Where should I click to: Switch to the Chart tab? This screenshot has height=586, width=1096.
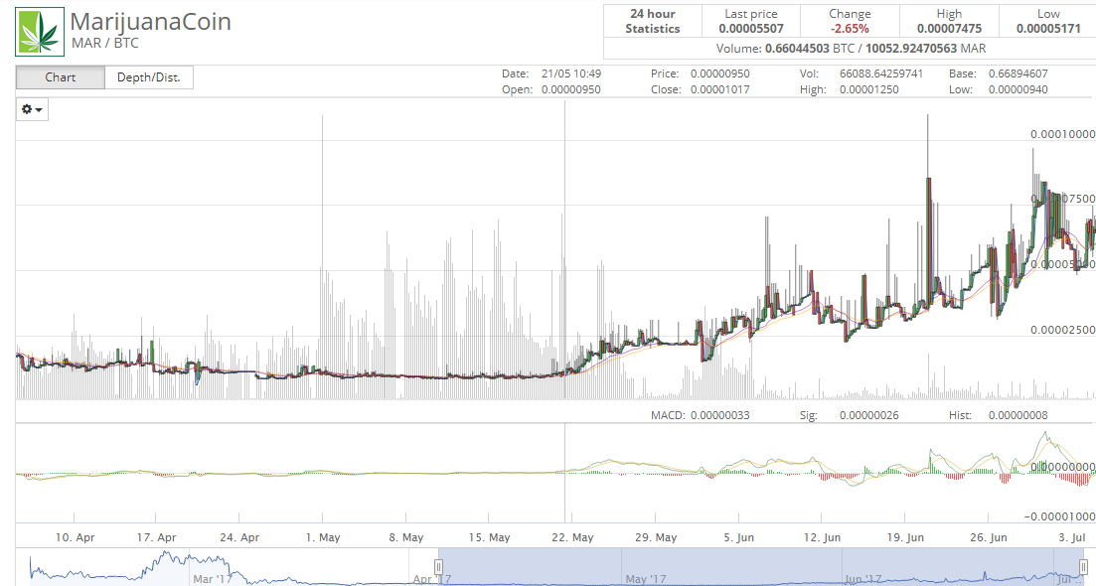(x=60, y=77)
